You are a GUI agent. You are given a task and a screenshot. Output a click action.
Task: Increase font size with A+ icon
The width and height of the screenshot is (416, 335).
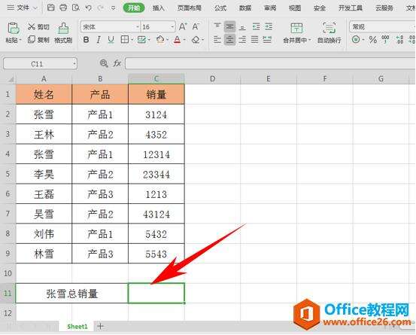click(x=183, y=27)
